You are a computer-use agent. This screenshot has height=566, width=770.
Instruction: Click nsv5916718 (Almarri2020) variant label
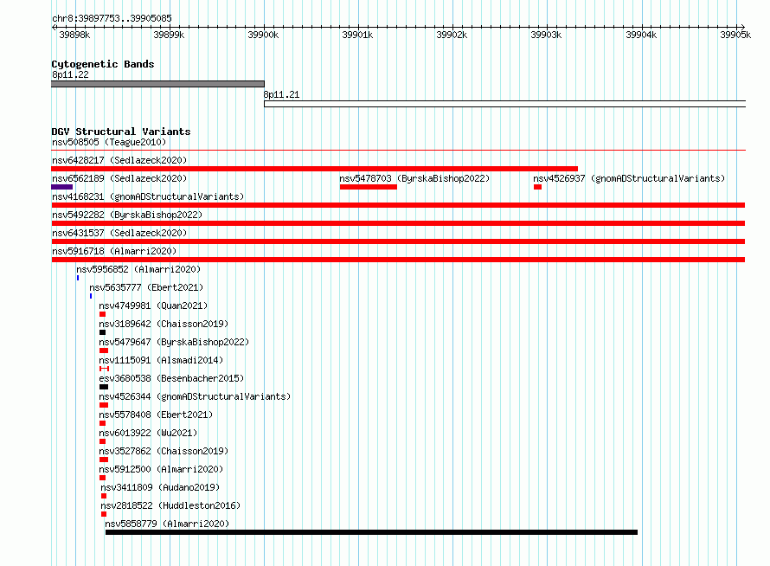[114, 251]
